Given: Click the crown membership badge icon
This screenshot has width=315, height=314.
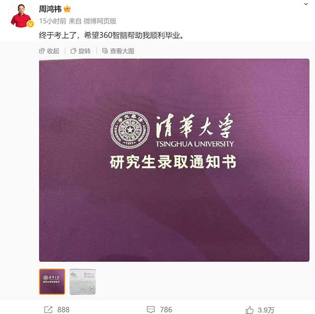Looking at the screenshot, I should [x=67, y=9].
